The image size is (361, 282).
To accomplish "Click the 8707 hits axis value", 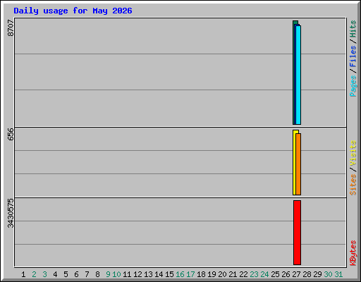I will 11,28.
